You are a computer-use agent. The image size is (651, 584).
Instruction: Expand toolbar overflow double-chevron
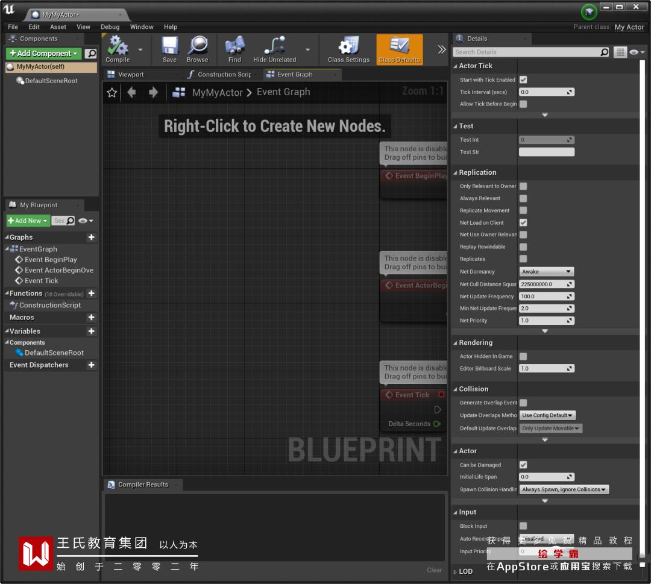tap(442, 50)
